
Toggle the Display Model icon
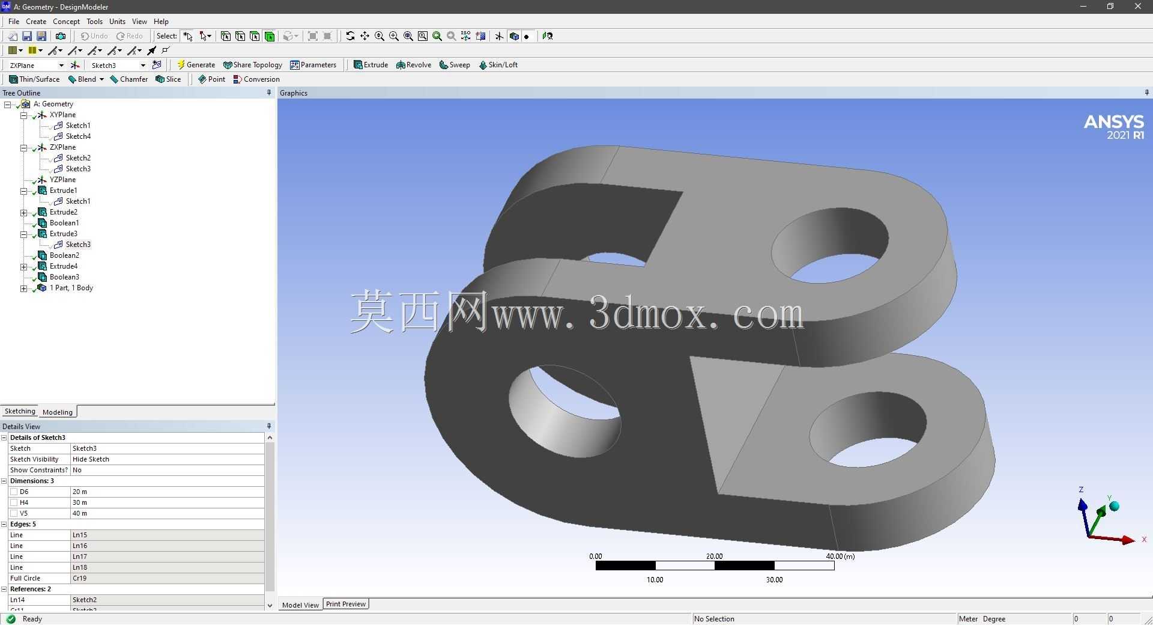click(x=514, y=36)
